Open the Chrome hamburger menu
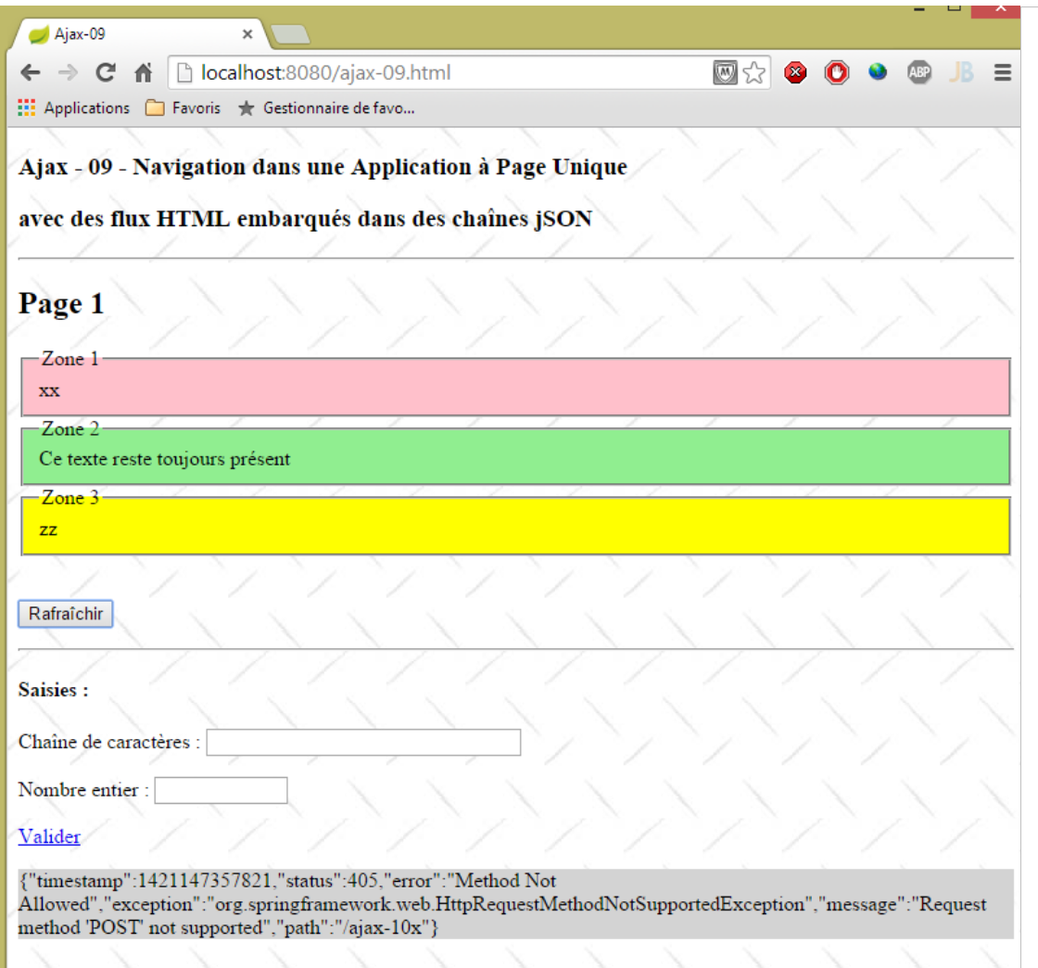The width and height of the screenshot is (1038, 968). 1003,72
